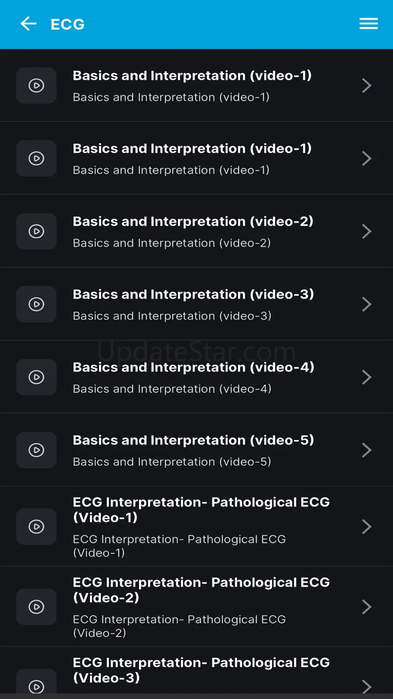Select ECG Interpretation- Pathological ECG (Video-3) title
The height and width of the screenshot is (699, 393).
201,670
